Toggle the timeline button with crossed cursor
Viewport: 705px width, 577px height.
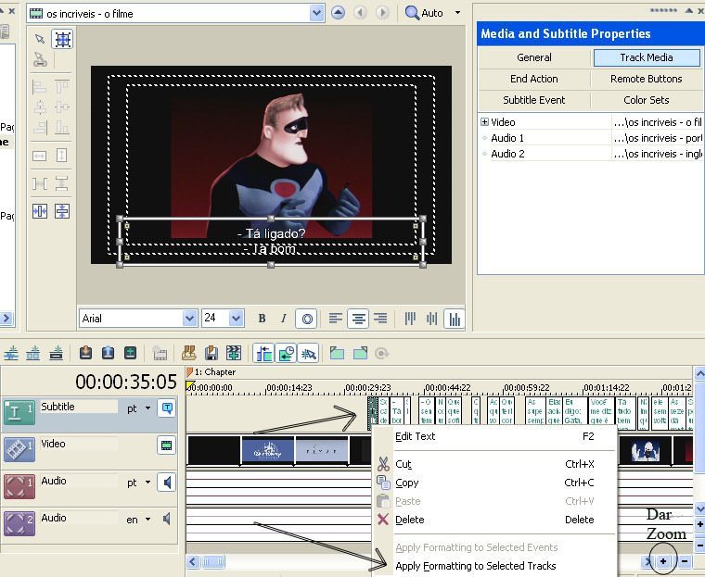[308, 353]
